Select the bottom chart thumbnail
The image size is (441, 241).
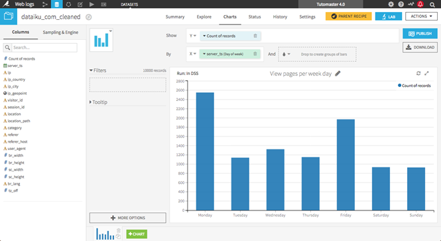(105, 234)
